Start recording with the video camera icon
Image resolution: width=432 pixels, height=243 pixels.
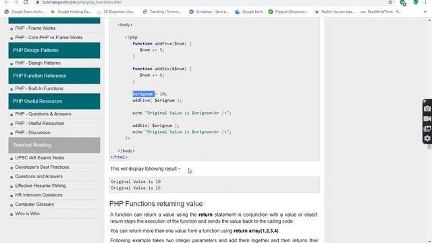[427, 119]
